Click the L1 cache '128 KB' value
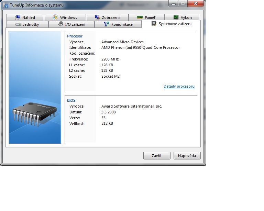This screenshot has width=264, height=211. [x=107, y=65]
